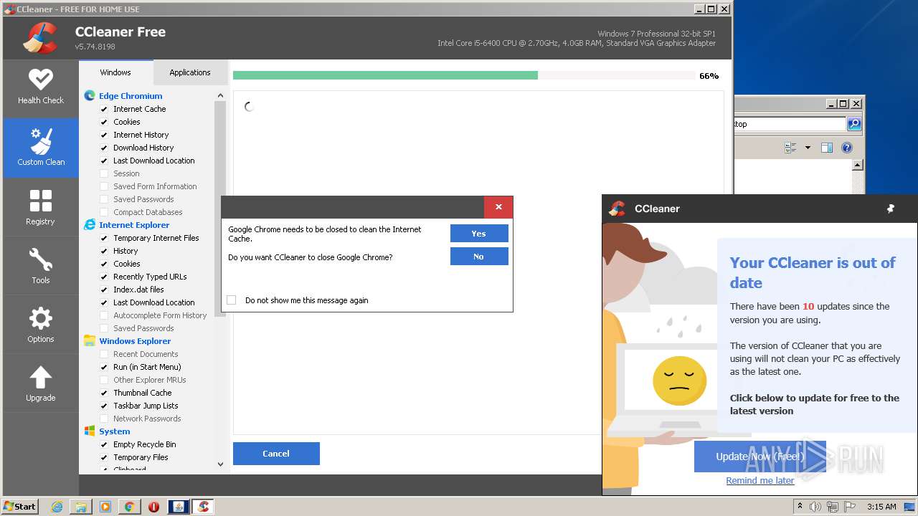Select the Custom Clean broom icon

pyautogui.click(x=41, y=141)
